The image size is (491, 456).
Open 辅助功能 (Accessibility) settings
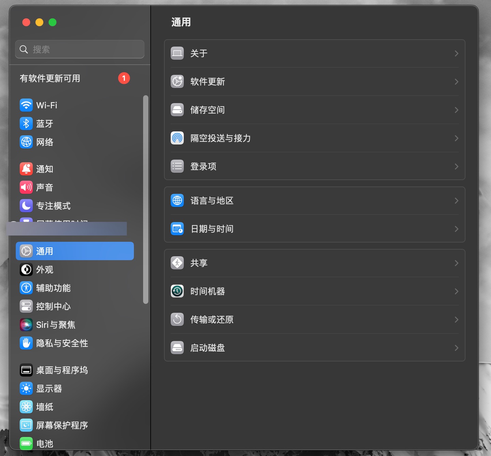coord(54,288)
